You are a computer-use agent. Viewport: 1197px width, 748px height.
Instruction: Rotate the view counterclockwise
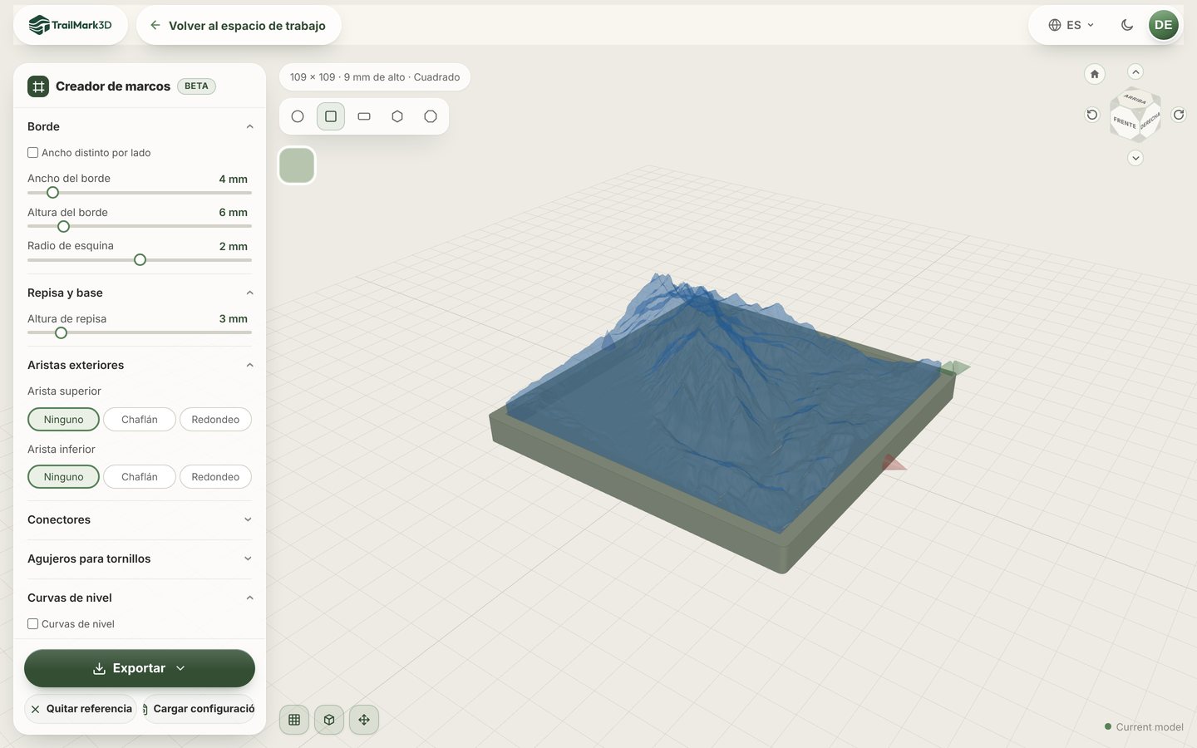[1092, 115]
